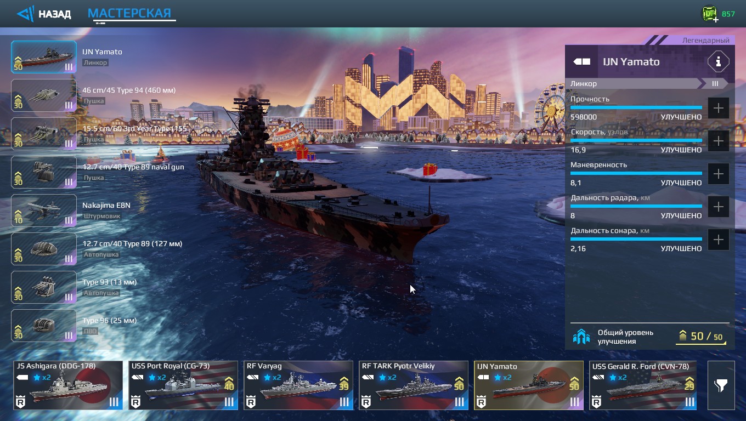746x421 pixels.
Task: Click the R shield badge on bottom IJN Yamato card
Action: [x=482, y=402]
